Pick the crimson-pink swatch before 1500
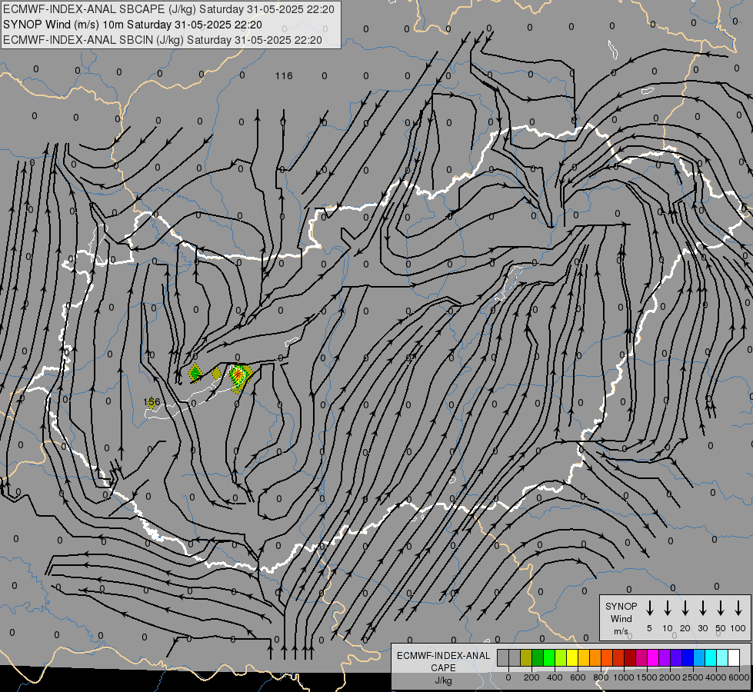The image size is (753, 692). (x=641, y=657)
